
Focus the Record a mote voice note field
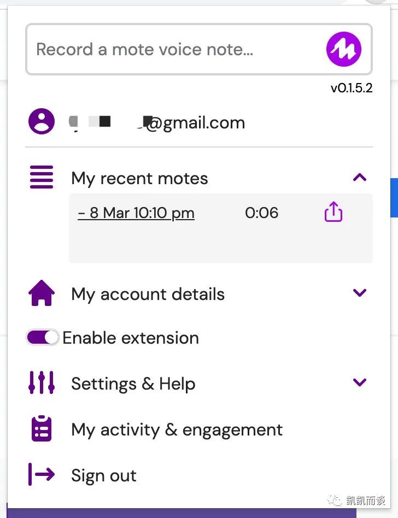coord(198,49)
